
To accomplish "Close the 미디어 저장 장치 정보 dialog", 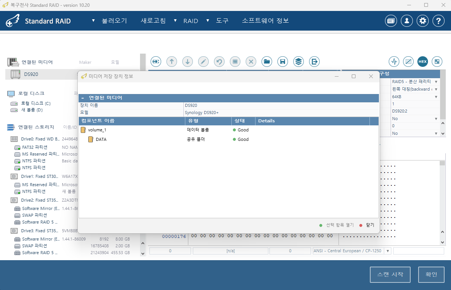I will point(371,76).
